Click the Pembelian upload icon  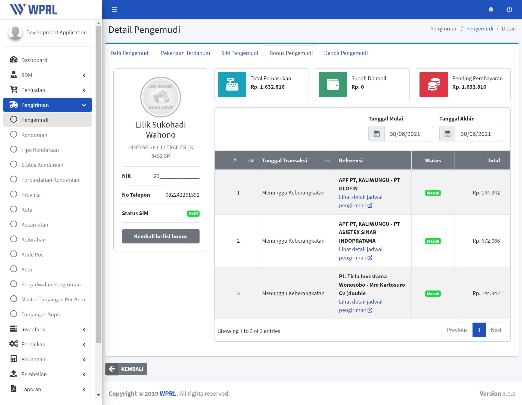click(14, 374)
